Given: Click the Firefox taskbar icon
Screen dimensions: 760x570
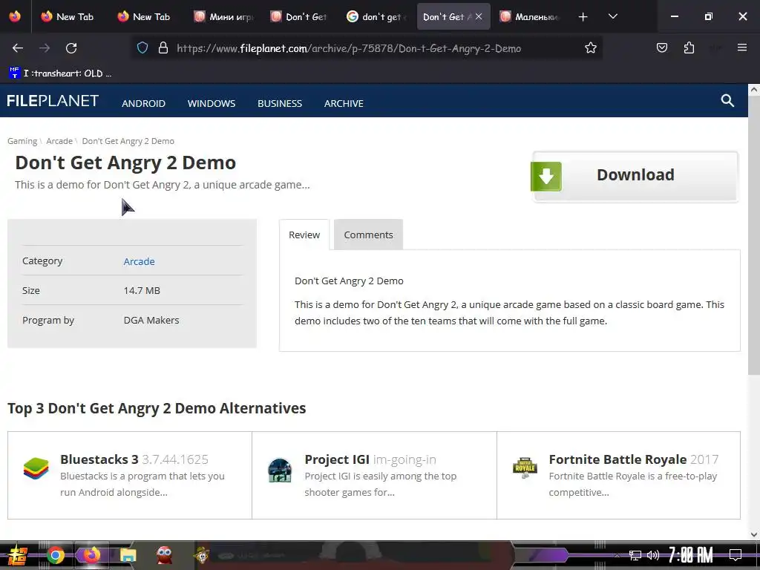Looking at the screenshot, I should tap(91, 555).
